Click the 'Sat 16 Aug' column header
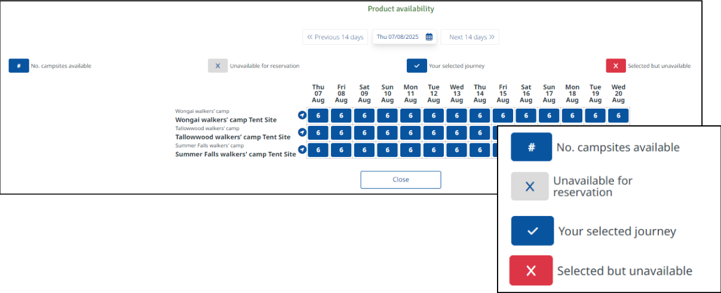Viewport: 721px width, 293px height. coord(526,94)
